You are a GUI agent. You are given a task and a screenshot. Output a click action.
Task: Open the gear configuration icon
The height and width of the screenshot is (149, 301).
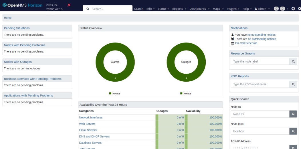tap(299, 9)
